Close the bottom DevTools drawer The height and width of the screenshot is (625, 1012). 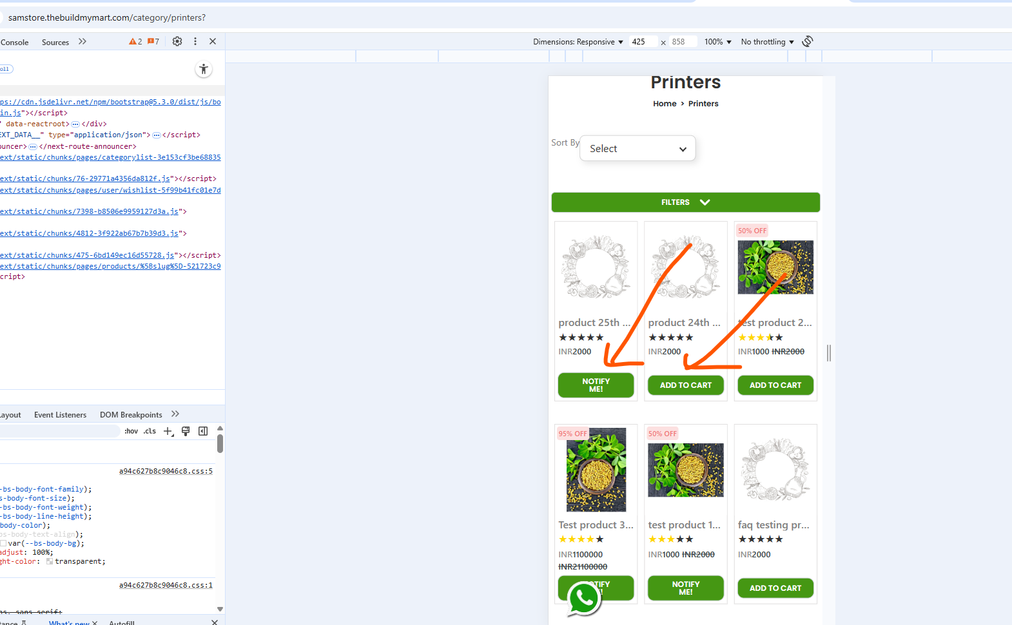(215, 622)
